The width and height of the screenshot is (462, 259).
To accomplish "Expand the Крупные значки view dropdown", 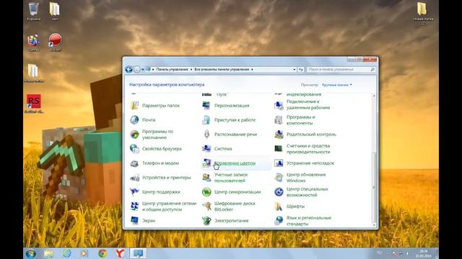I will 337,85.
